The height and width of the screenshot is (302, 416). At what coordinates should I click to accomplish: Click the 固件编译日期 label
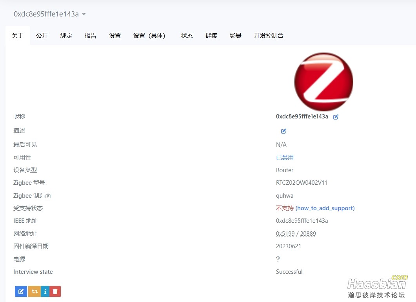(31, 246)
